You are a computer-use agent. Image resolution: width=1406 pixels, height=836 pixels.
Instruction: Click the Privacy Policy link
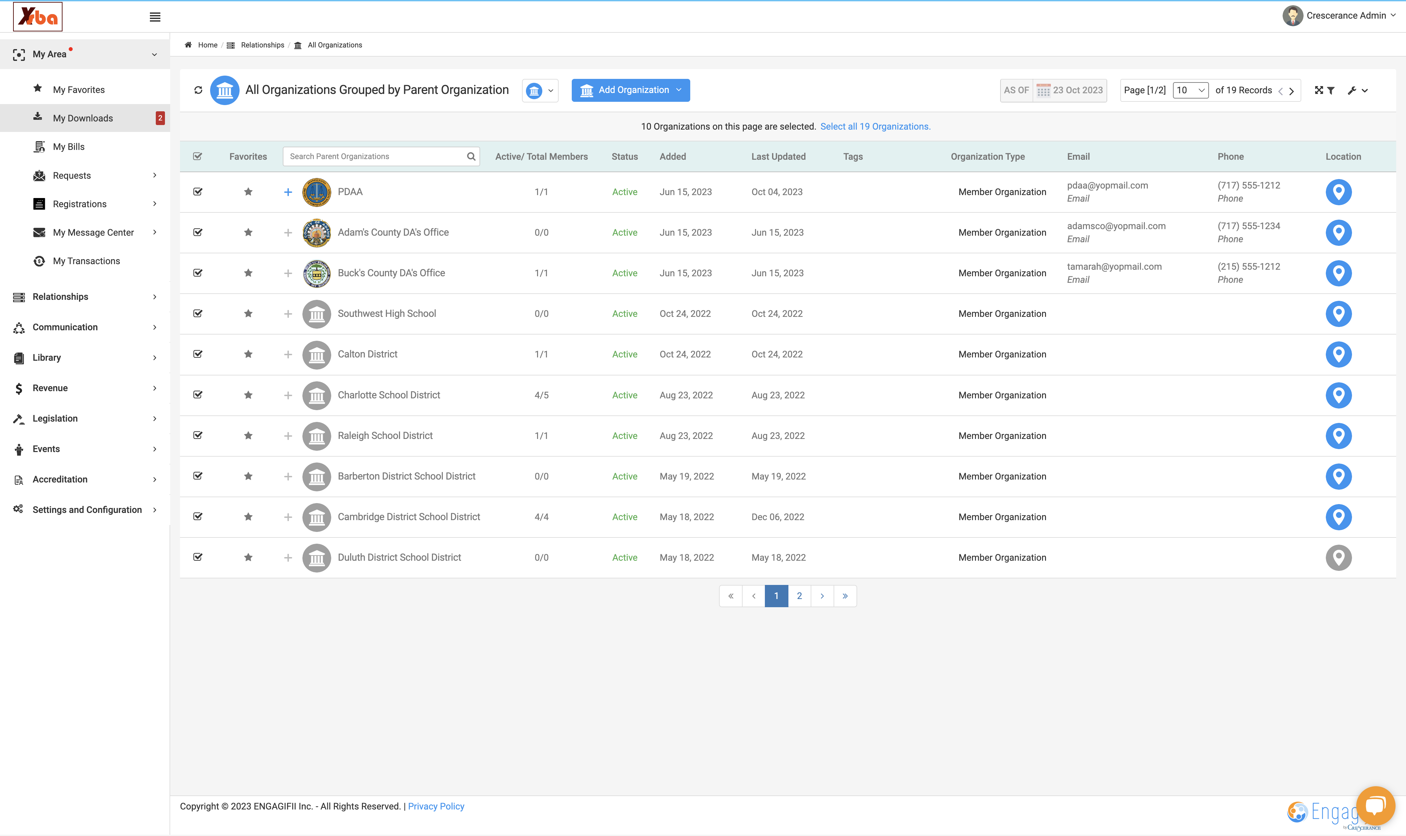pos(436,806)
